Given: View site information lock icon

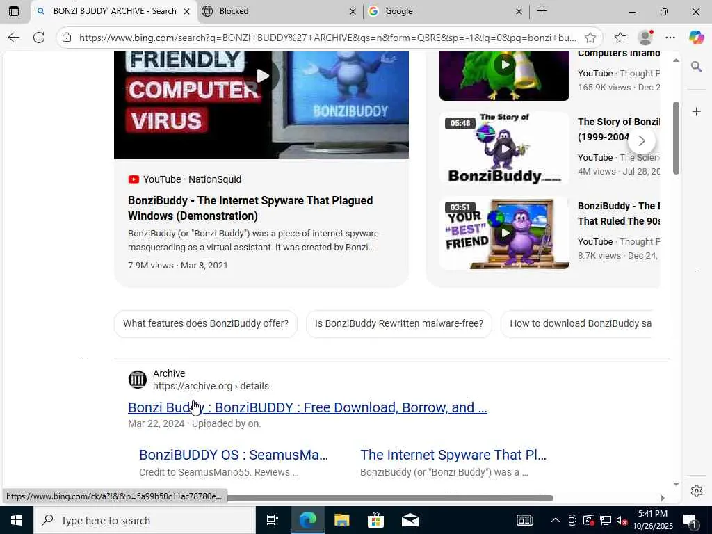Looking at the screenshot, I should tap(67, 38).
